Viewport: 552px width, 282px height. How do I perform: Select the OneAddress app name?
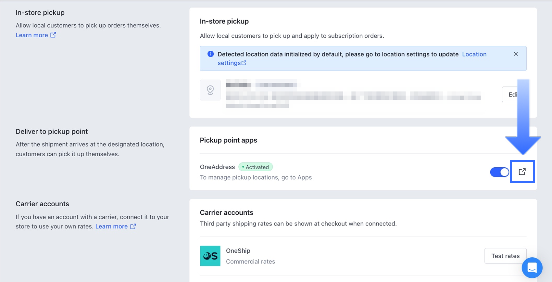pos(217,167)
